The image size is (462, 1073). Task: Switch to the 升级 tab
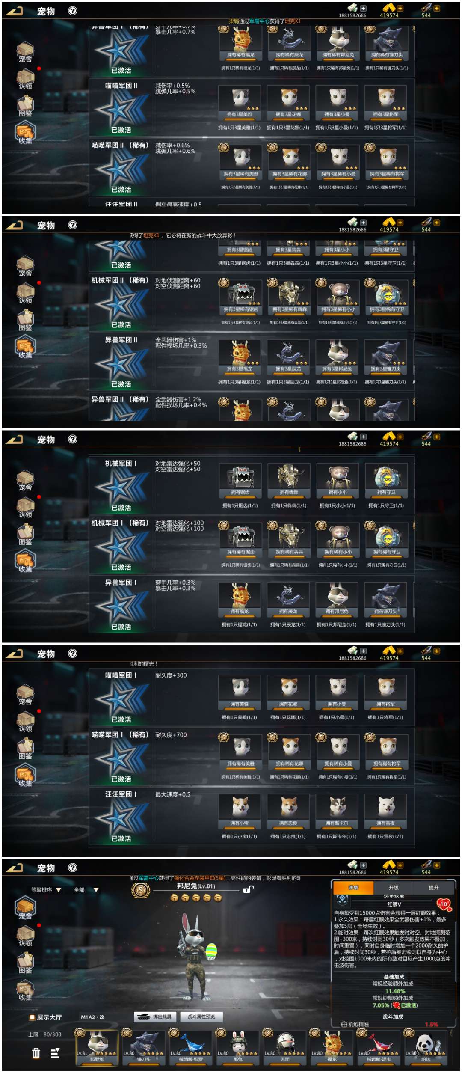394,888
